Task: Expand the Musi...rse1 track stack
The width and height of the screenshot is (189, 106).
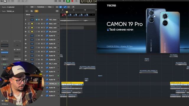Action: click(x=29, y=24)
